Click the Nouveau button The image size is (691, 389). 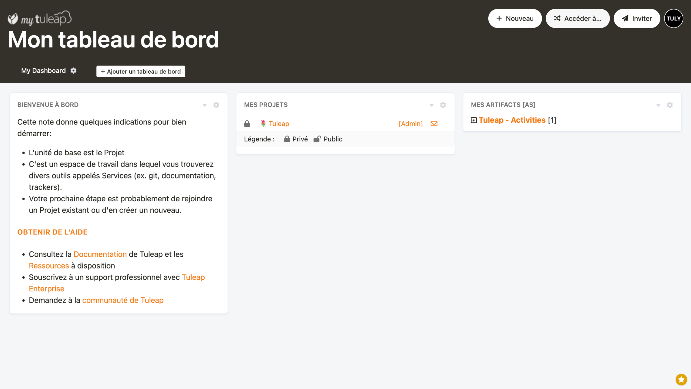click(515, 19)
